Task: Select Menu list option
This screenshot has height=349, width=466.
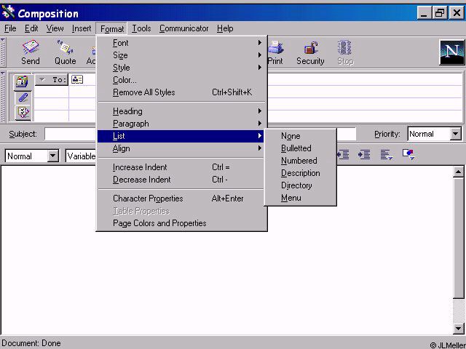Action: click(300, 198)
